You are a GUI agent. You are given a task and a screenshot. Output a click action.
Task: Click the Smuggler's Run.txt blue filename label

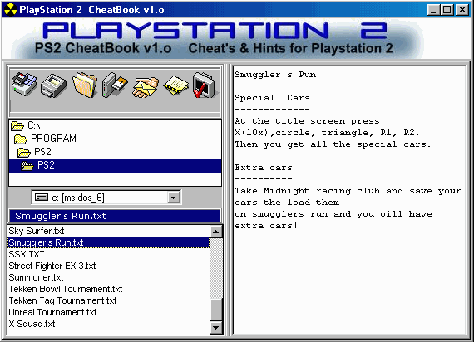point(115,216)
